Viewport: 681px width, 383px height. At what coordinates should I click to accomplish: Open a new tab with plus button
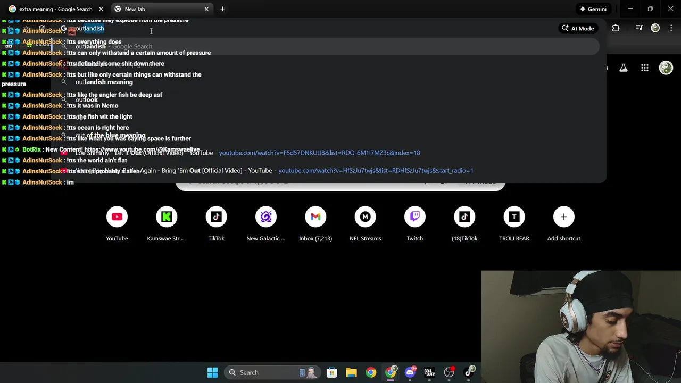point(222,9)
